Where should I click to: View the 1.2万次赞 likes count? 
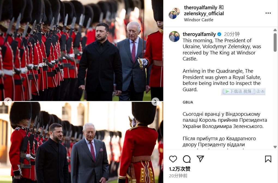[180, 169]
